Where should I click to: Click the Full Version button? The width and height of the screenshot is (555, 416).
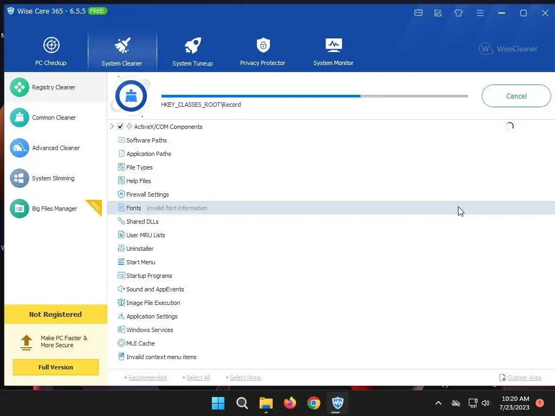click(56, 367)
